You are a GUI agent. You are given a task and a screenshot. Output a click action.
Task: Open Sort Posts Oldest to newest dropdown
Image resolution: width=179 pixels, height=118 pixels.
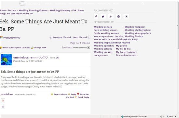click(81, 47)
